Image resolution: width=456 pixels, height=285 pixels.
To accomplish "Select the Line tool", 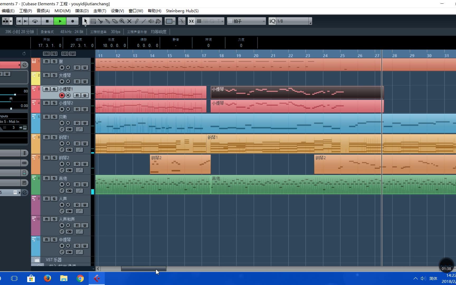I will pos(144,21).
